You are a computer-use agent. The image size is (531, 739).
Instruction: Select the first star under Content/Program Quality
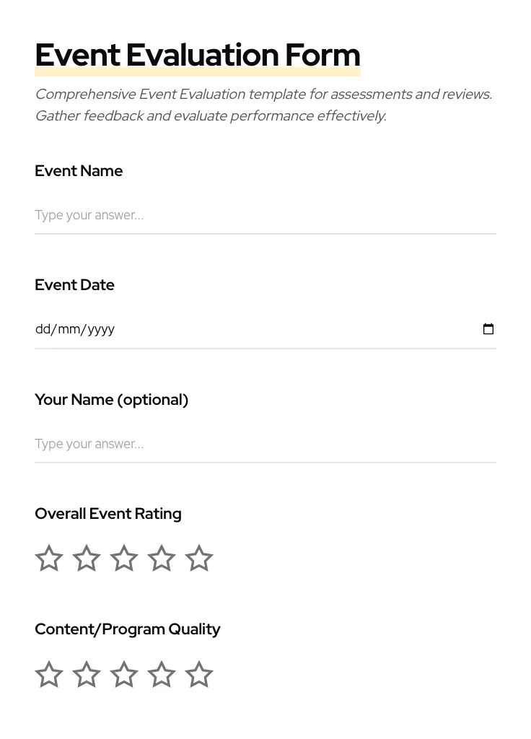pyautogui.click(x=48, y=674)
